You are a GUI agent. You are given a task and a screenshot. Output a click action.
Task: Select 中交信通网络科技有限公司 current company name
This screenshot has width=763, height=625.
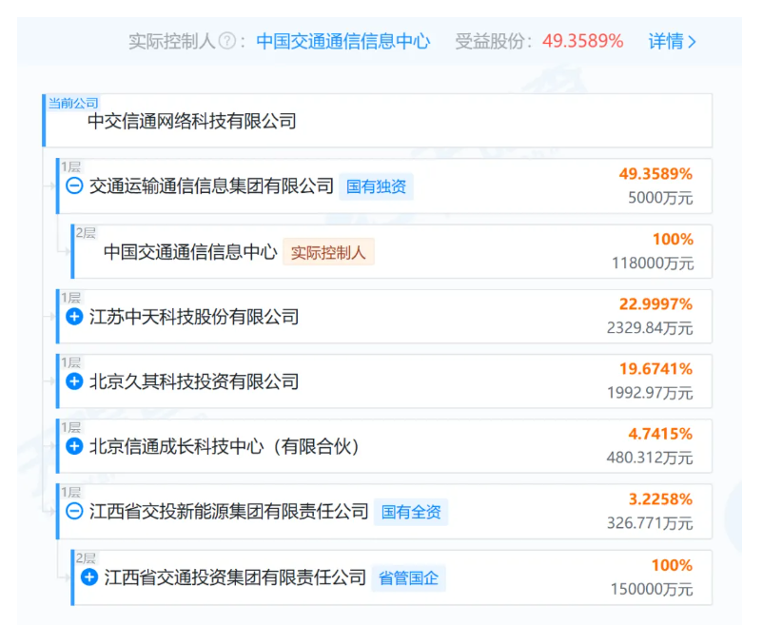click(x=192, y=121)
